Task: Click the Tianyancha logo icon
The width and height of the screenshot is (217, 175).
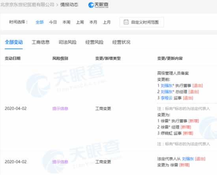Action: click(91, 5)
